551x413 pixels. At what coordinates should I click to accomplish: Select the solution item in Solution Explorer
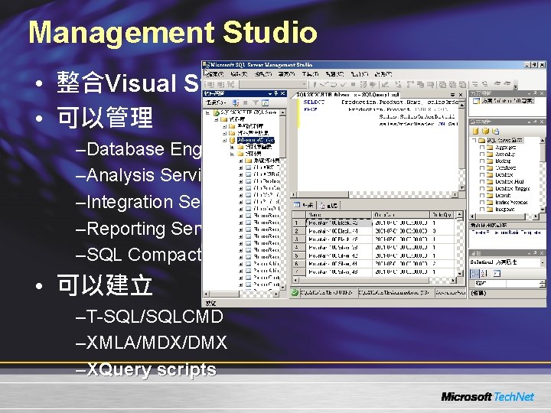[504, 101]
